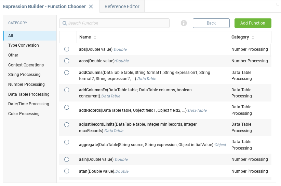Click the Category column sort arrows
Screen dimensions: 281x186
coord(253,37)
